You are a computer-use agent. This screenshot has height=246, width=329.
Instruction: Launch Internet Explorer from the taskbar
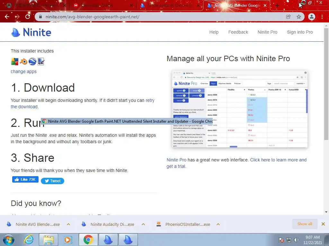point(29,240)
